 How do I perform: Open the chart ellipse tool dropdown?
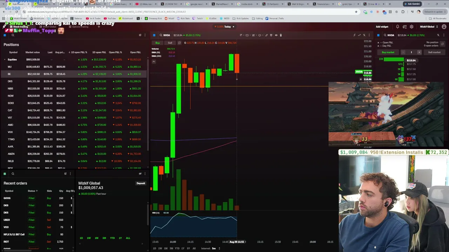coord(260,35)
